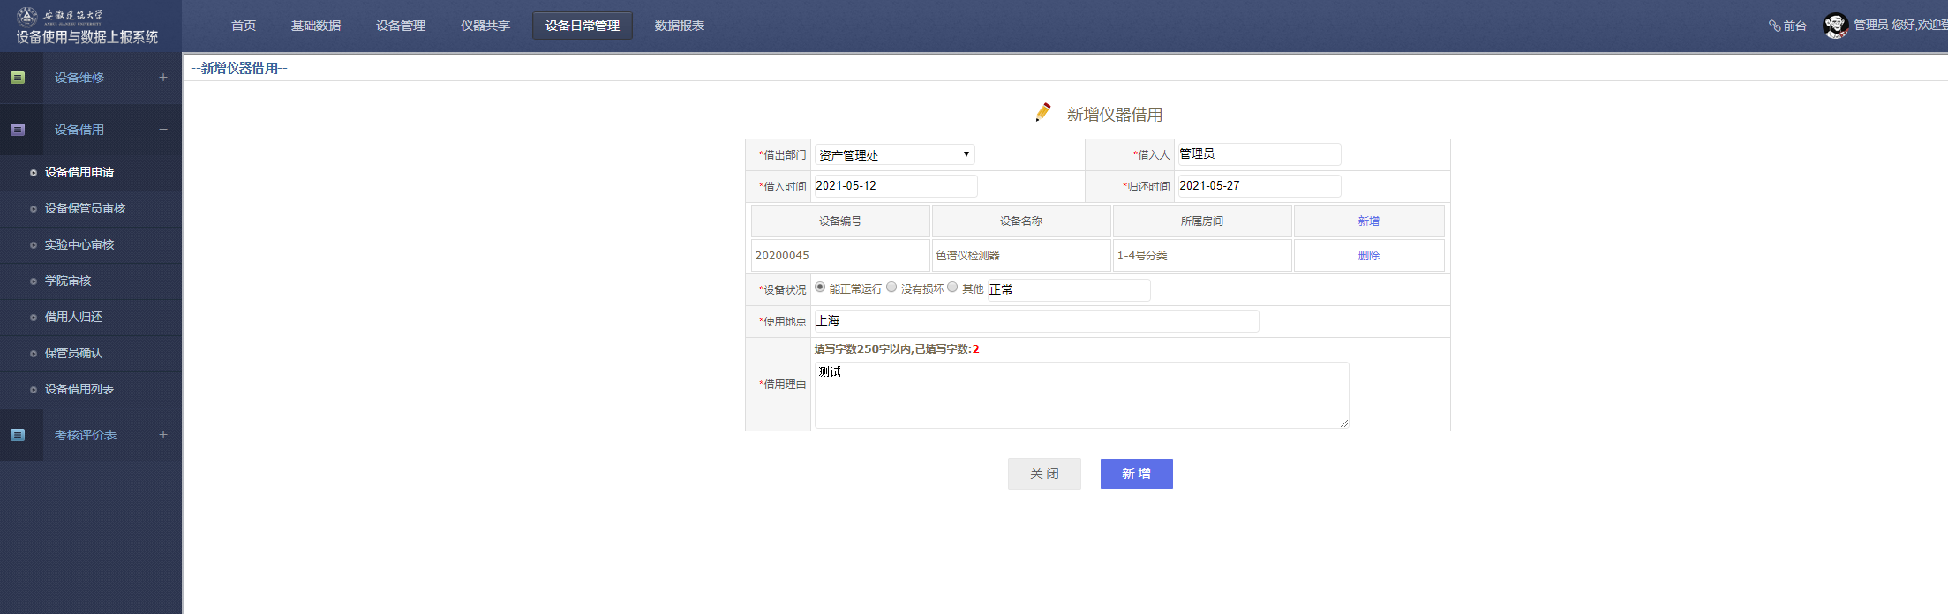Click 删除 link in equipment row
Screen dimensions: 1948x614
(x=1368, y=256)
